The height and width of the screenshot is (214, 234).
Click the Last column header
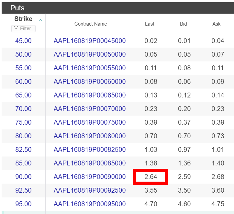tap(150, 24)
